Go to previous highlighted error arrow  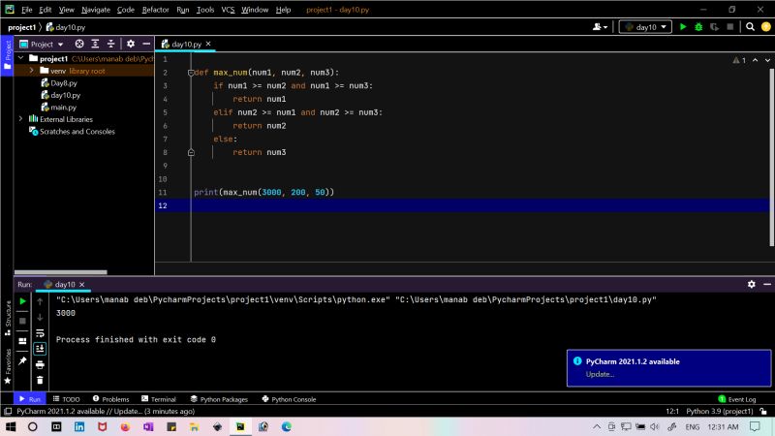756,60
